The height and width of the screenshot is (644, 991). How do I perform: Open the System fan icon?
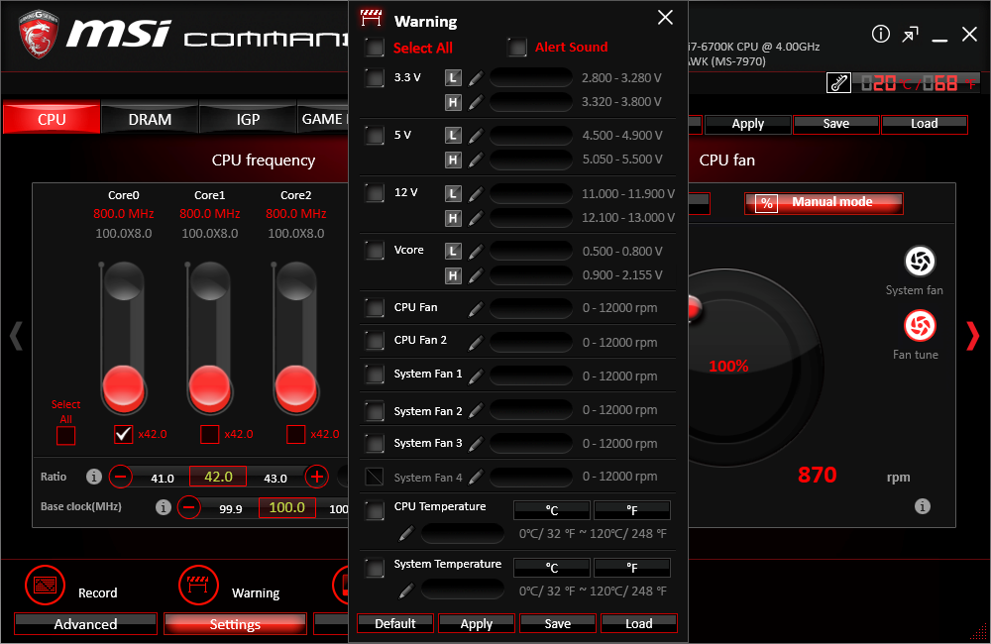920,261
